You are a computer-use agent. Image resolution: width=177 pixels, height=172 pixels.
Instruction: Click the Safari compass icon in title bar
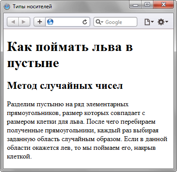tap(7, 7)
